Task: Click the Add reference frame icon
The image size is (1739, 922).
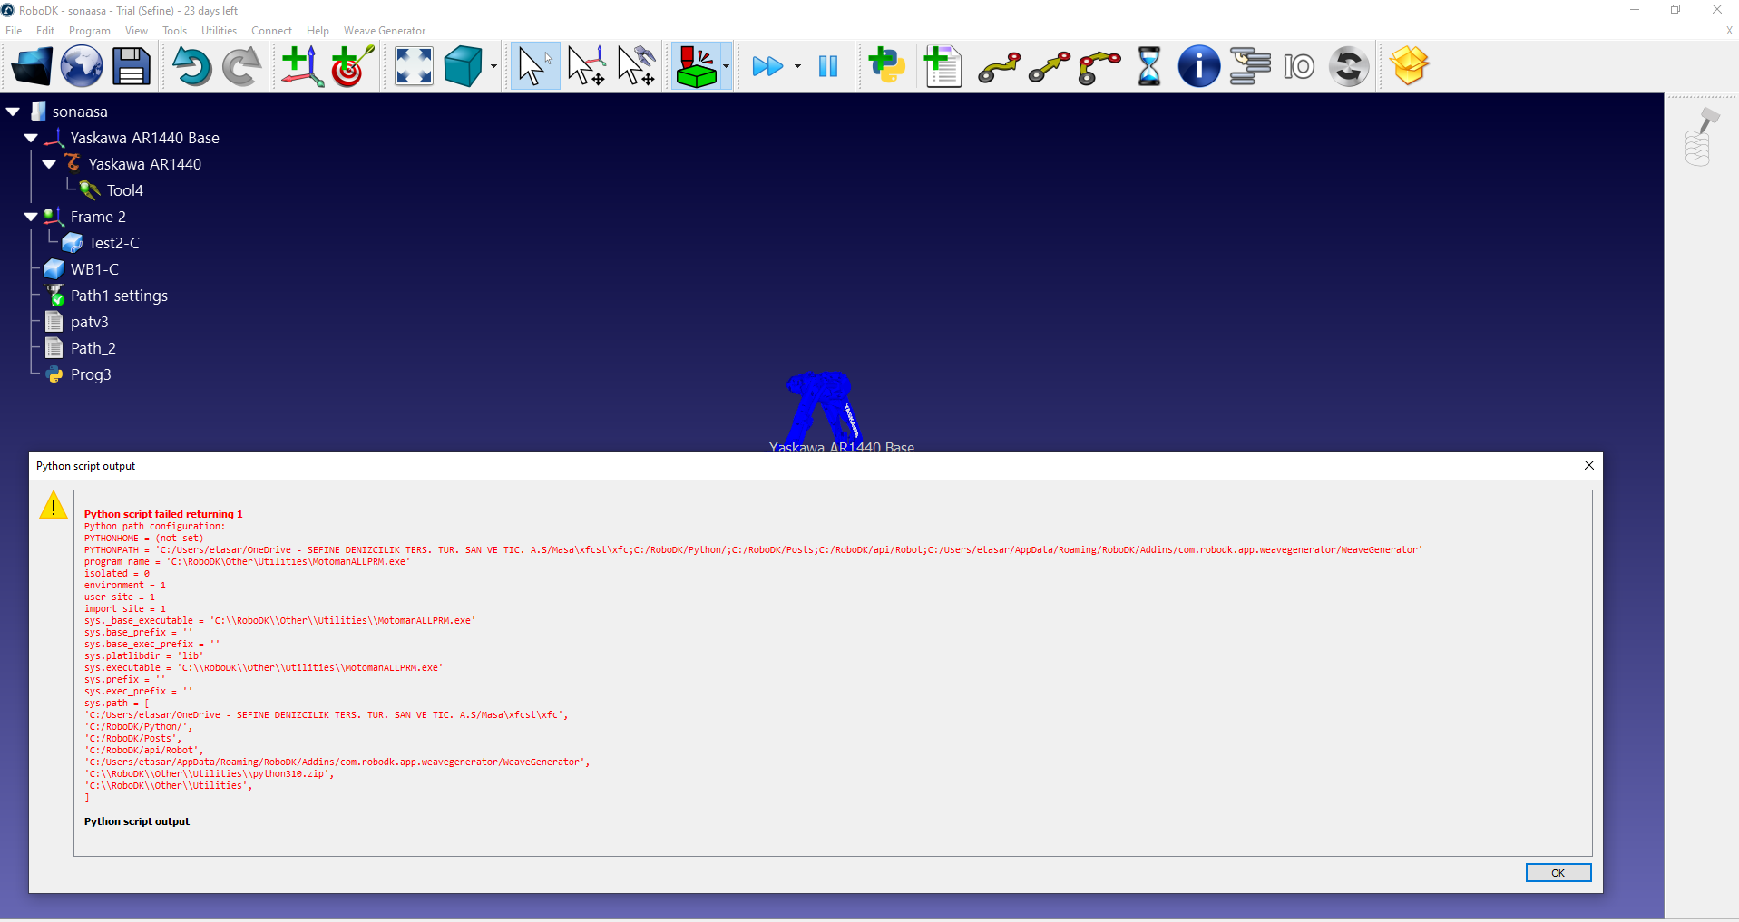Action: pos(301,66)
